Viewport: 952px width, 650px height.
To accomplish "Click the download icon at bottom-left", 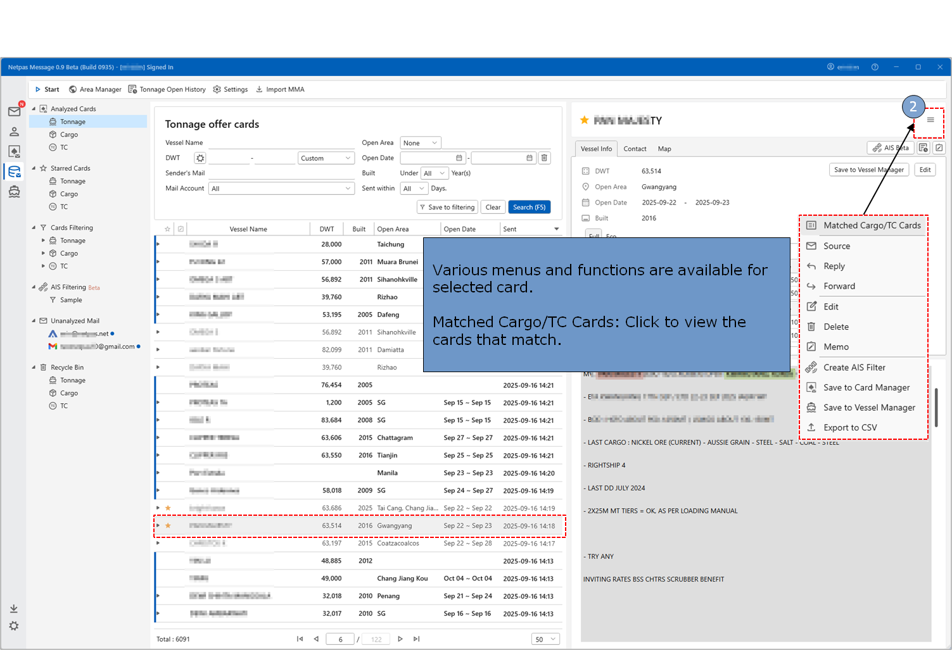I will click(14, 609).
